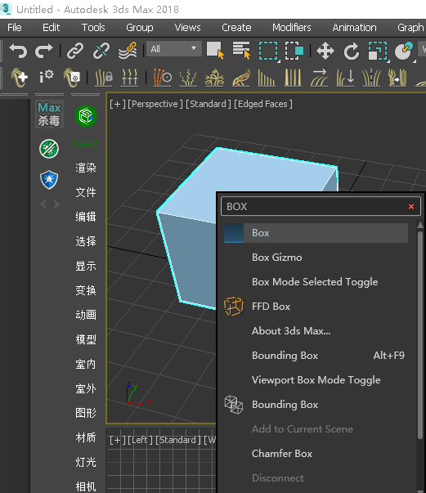426x493 pixels.
Task: Click the descending hair length bars icon
Action: tap(267, 78)
